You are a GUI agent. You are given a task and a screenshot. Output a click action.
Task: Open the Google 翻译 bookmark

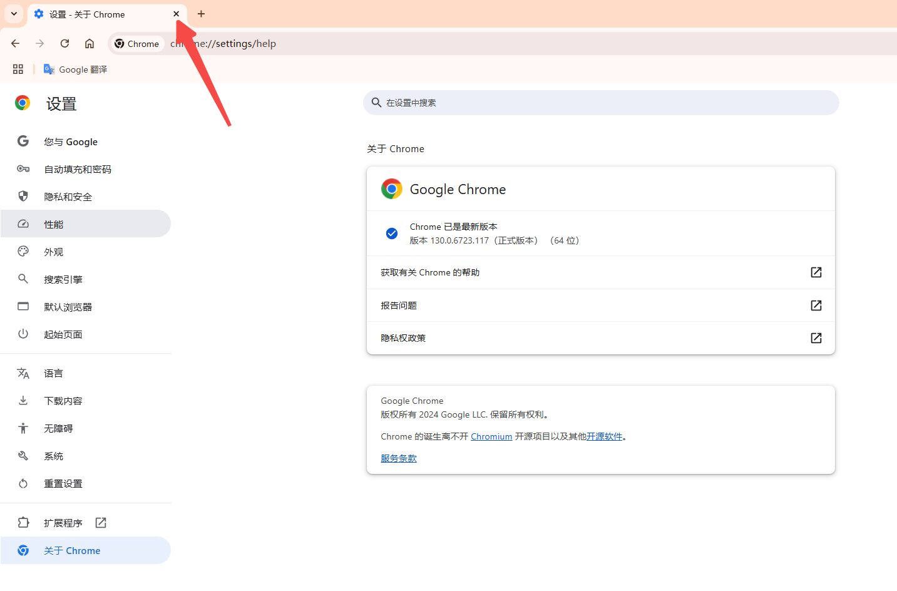[x=75, y=69]
